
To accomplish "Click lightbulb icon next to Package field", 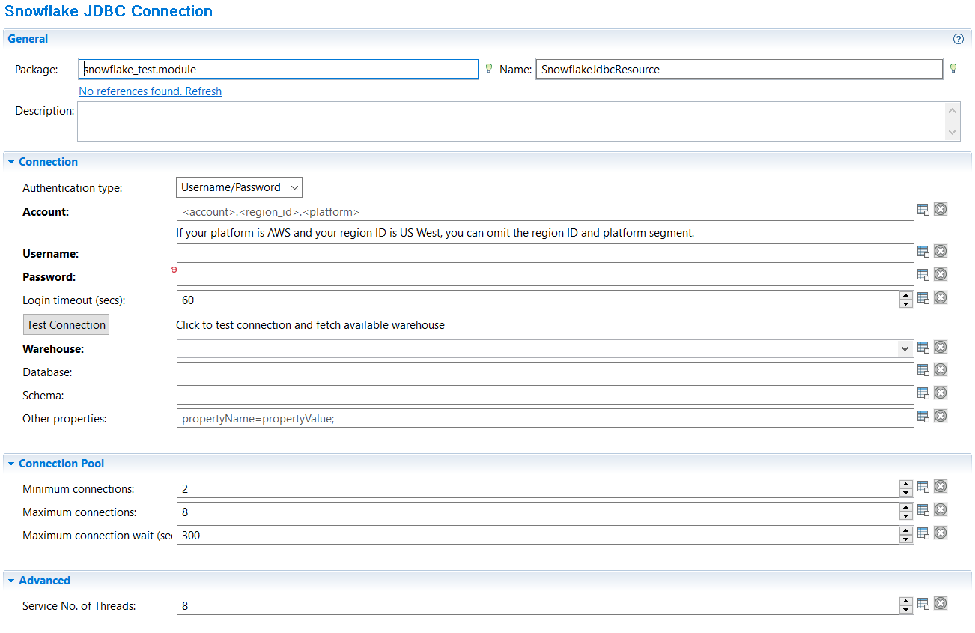I will [489, 69].
